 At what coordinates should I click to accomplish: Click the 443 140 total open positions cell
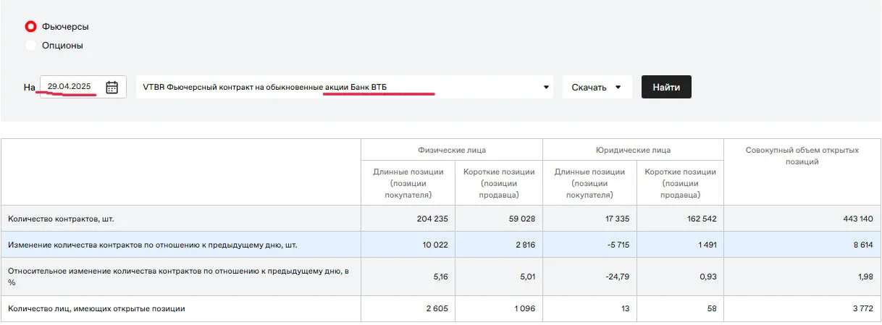tap(802, 219)
